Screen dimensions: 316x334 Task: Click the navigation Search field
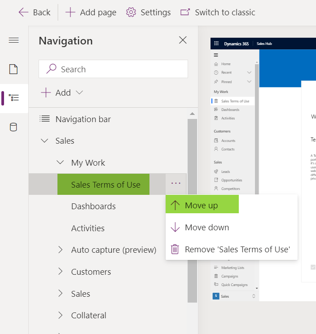coord(113,69)
